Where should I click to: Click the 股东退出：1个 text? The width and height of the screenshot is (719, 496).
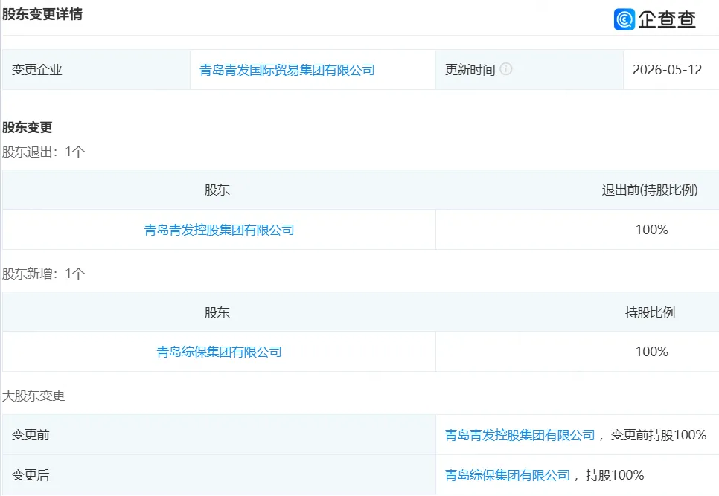tap(44, 152)
